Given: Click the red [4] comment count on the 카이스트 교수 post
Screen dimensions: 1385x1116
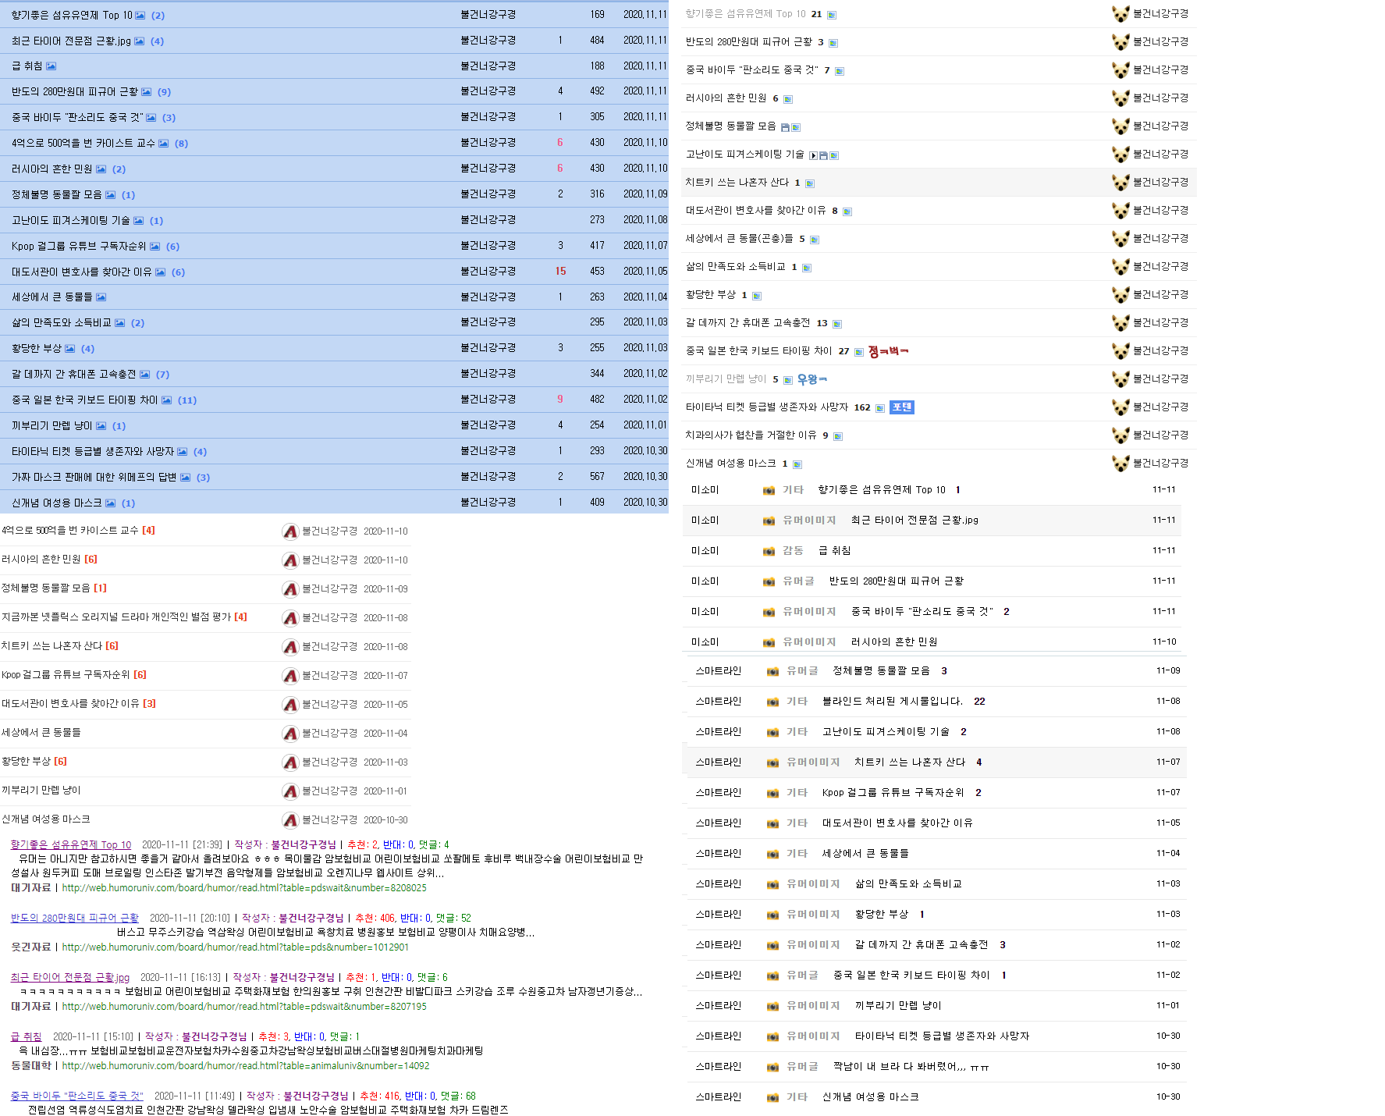Looking at the screenshot, I should point(148,531).
